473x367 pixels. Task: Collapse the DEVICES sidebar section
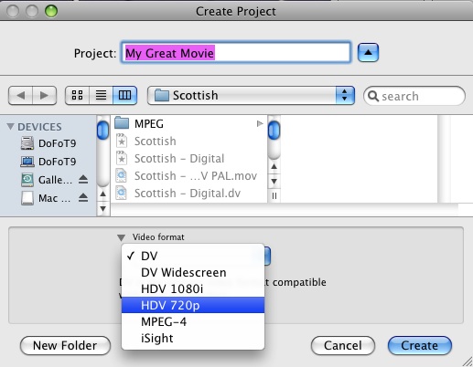pyautogui.click(x=10, y=126)
